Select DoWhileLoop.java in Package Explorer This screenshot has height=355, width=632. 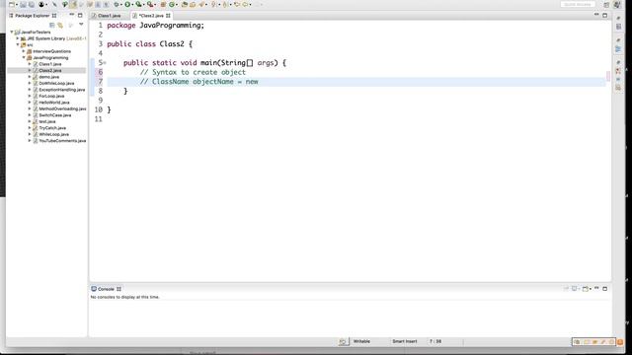56,83
